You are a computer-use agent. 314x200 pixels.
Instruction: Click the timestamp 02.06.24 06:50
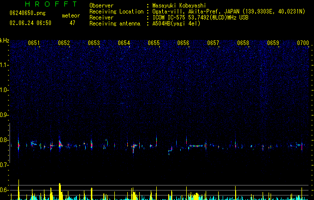[x=30, y=23]
